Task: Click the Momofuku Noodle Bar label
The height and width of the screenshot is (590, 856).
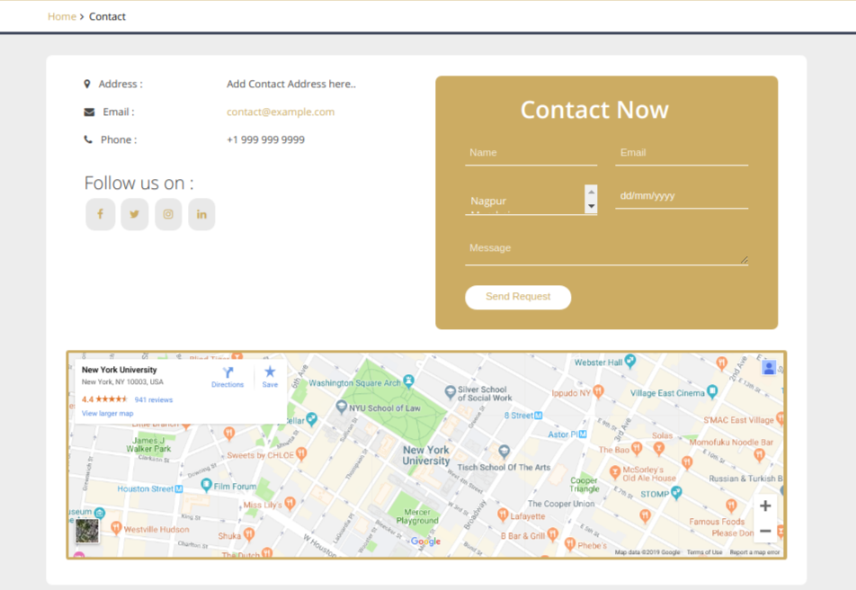Action: pos(731,442)
